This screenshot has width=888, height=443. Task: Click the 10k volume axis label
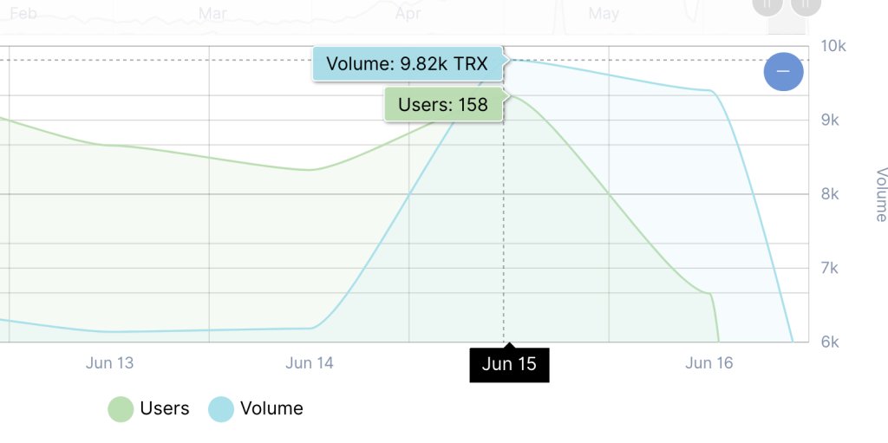pos(833,46)
